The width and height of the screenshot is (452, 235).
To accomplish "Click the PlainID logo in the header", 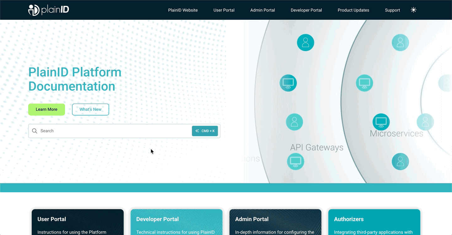I will pos(49,10).
